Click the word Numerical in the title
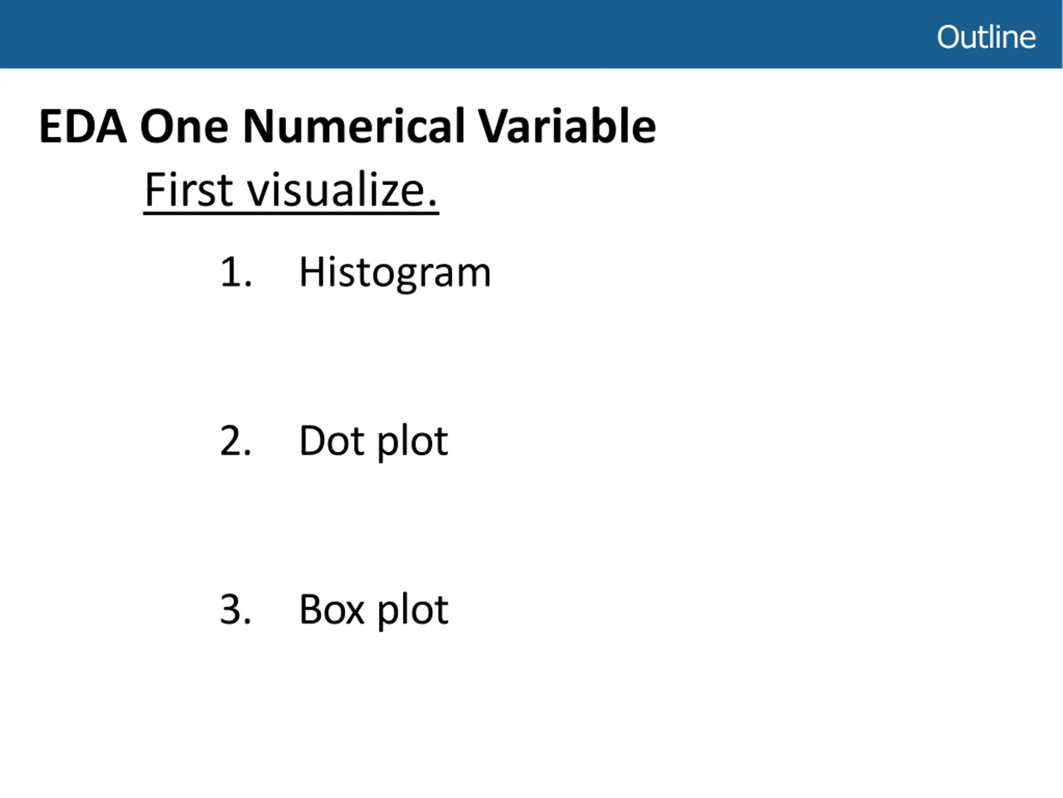This screenshot has width=1063, height=798. pyautogui.click(x=354, y=126)
